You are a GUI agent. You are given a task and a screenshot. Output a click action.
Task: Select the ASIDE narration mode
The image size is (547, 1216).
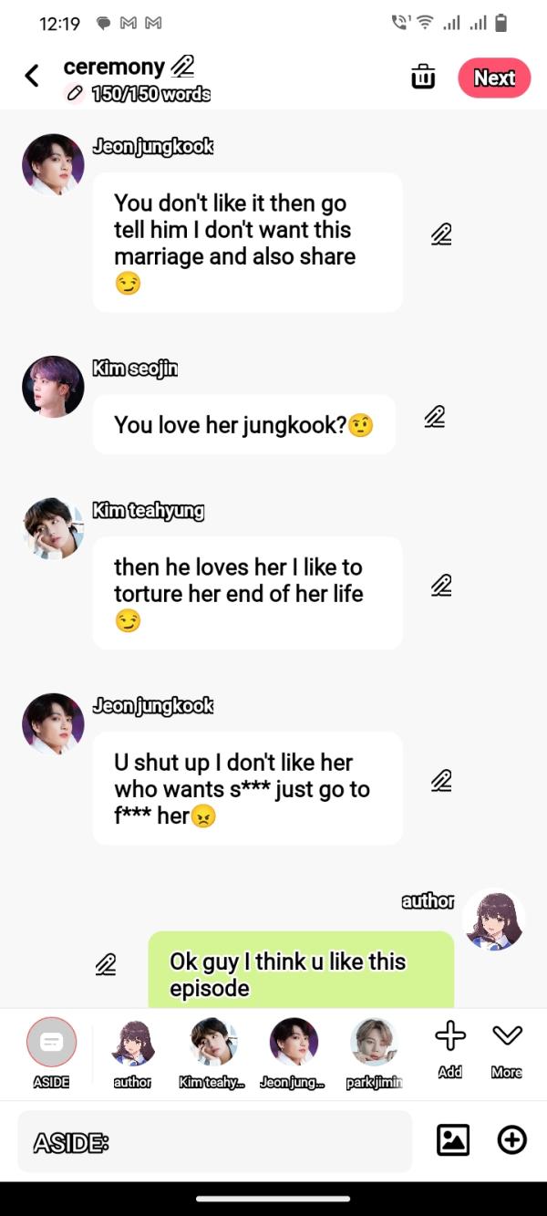coord(51,1052)
